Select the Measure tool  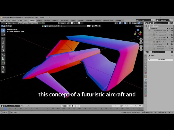click(x=3, y=59)
